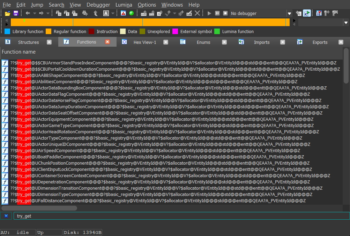Open the Debugger menu
350x236 pixels.
98,5
